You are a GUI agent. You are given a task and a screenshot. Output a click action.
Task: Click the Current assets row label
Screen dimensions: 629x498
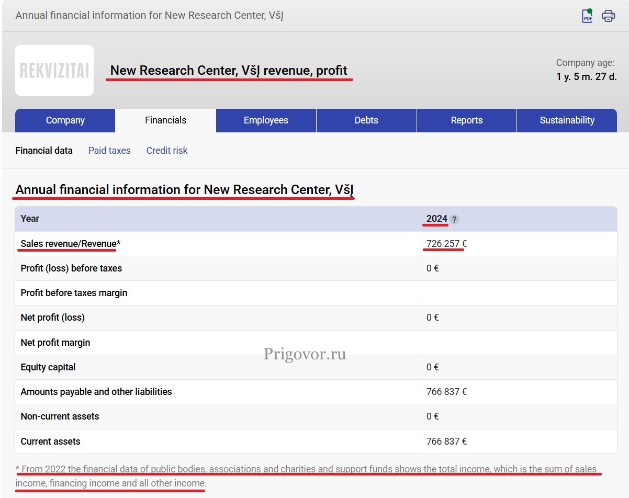[x=51, y=442]
